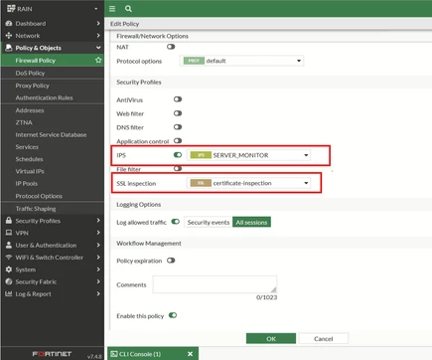Disable the IPS toggle
Viewport: 432px width, 360px height.
(x=178, y=155)
